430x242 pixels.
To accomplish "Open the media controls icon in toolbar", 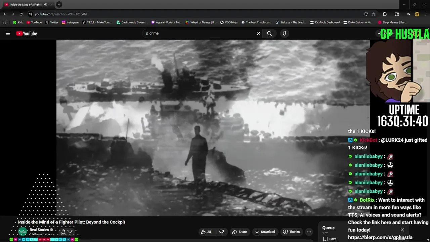I will coord(409,14).
